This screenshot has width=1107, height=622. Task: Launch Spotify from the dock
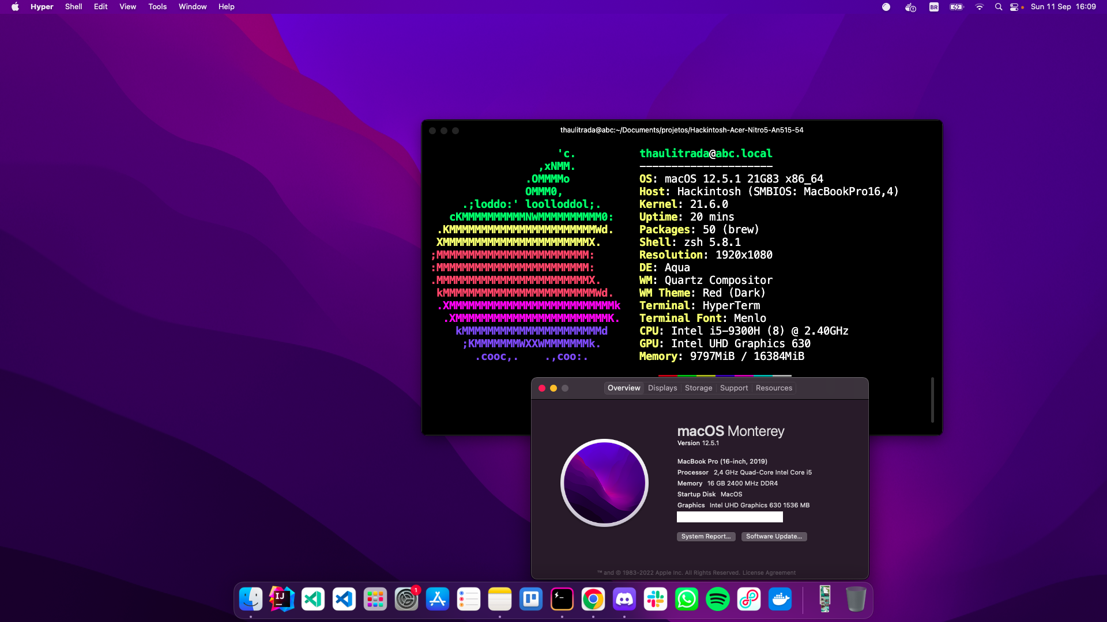(x=718, y=600)
